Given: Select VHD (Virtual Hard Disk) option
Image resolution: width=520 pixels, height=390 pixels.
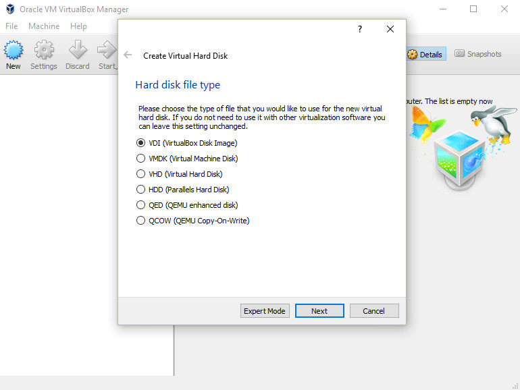Looking at the screenshot, I should coord(141,174).
